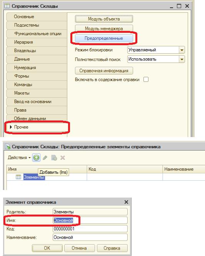Open the Основные tab

click(37, 17)
